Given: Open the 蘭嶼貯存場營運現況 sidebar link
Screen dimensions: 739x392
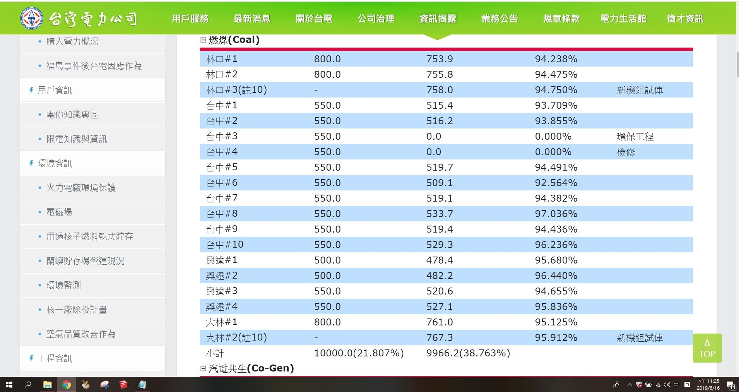Looking at the screenshot, I should tap(85, 261).
